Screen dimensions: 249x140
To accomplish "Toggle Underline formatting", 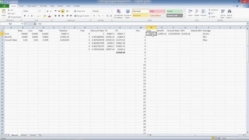I will [32, 16].
